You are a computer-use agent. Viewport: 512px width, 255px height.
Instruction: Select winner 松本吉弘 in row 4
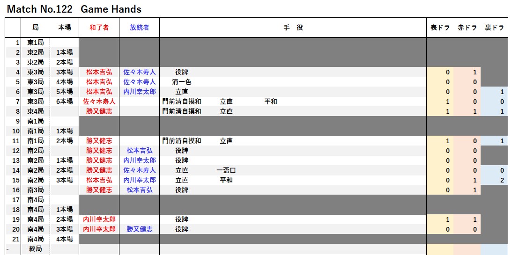[x=99, y=72]
